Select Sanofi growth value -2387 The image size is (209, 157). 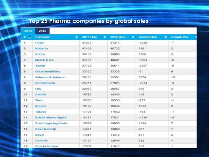(142, 66)
